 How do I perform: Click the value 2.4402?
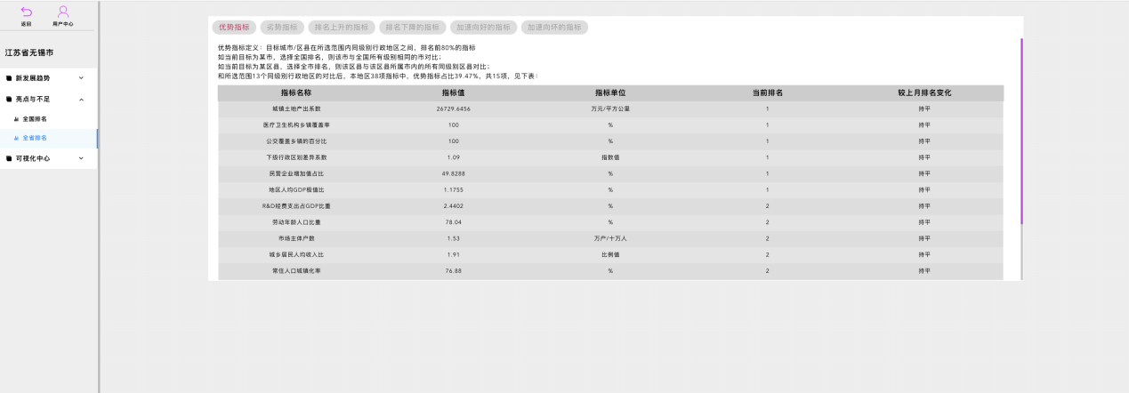coord(454,205)
